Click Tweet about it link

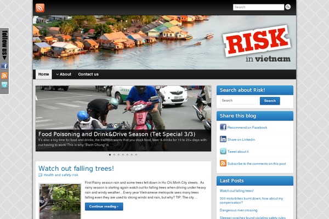point(238,152)
